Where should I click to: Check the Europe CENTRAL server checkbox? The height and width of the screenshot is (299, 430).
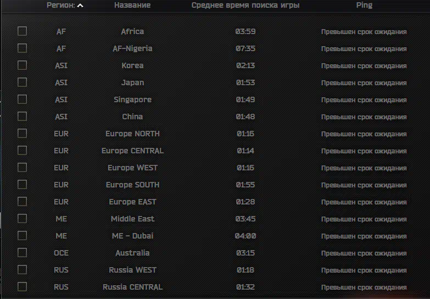(22, 151)
